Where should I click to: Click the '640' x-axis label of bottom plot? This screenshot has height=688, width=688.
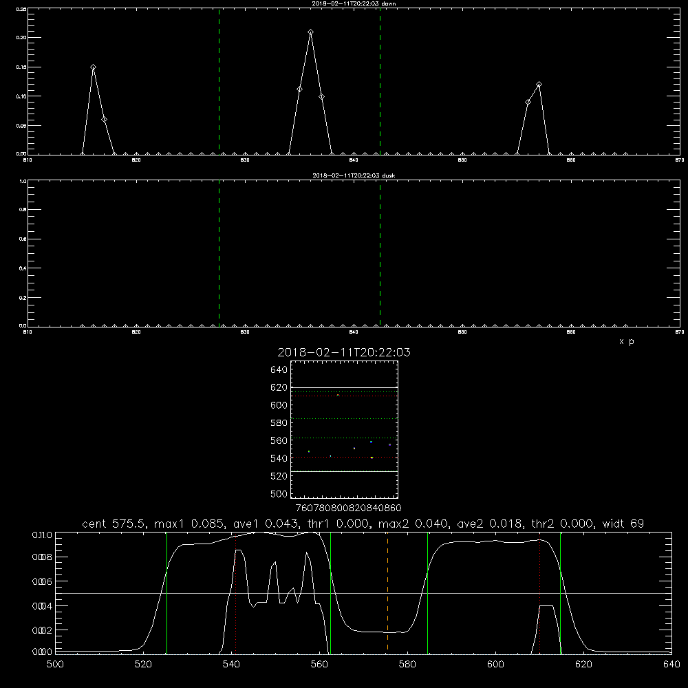[x=671, y=665]
